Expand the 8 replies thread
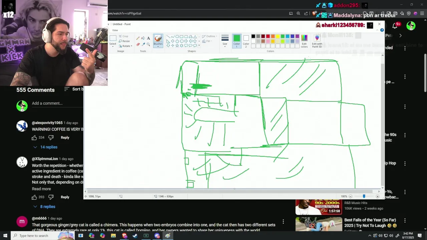The width and height of the screenshot is (427, 240). [x=44, y=207]
